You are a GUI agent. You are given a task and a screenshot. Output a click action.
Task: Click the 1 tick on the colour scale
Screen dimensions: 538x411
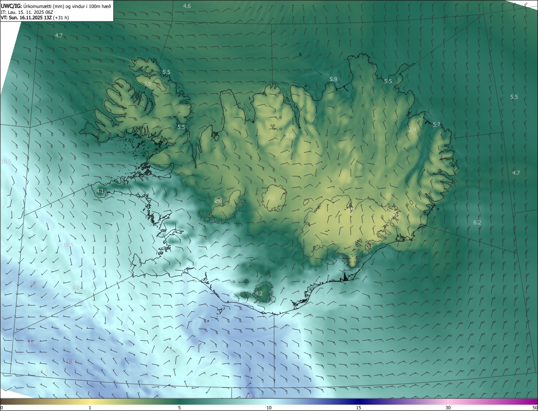pos(90,408)
